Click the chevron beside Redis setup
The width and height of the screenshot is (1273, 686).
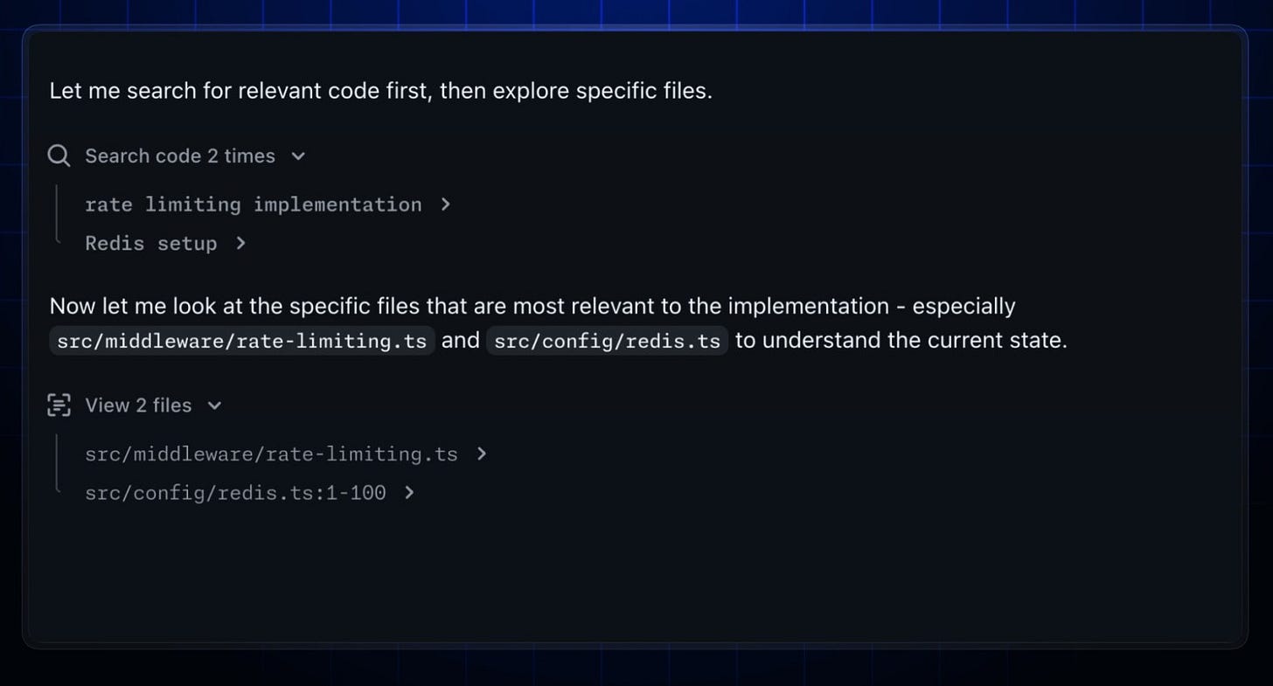coord(240,243)
